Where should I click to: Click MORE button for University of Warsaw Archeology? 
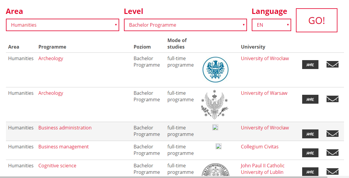click(310, 99)
